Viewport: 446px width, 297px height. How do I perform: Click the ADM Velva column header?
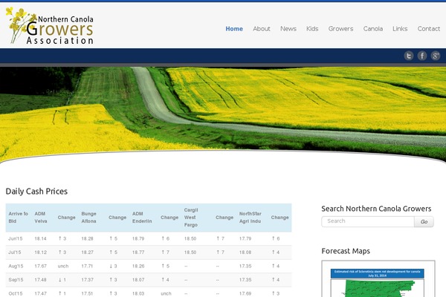tap(41, 218)
